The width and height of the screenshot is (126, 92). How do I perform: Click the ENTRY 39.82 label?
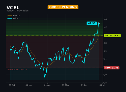[x=112, y=36]
